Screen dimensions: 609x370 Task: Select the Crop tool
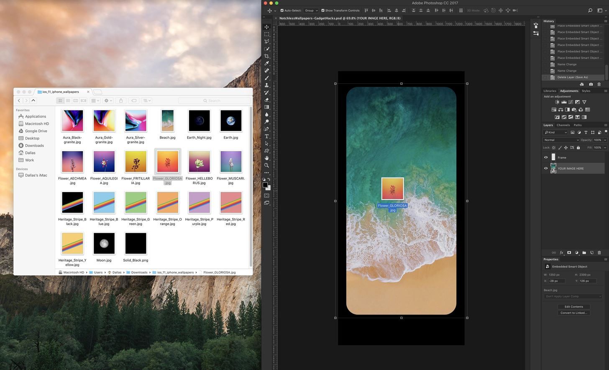pyautogui.click(x=266, y=56)
